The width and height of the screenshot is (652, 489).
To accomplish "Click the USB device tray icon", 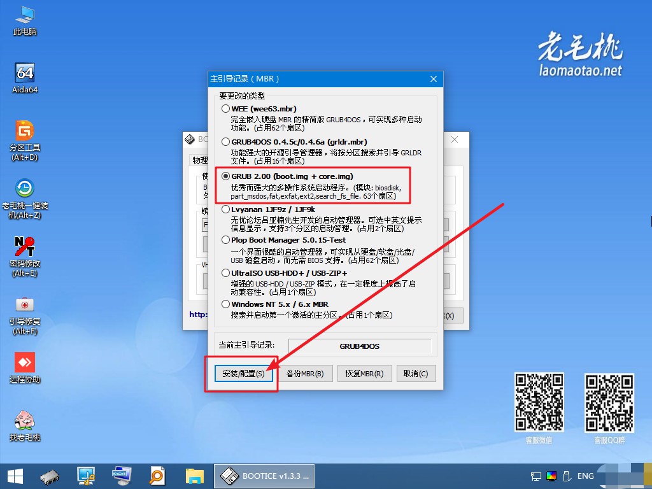I will click(x=566, y=476).
